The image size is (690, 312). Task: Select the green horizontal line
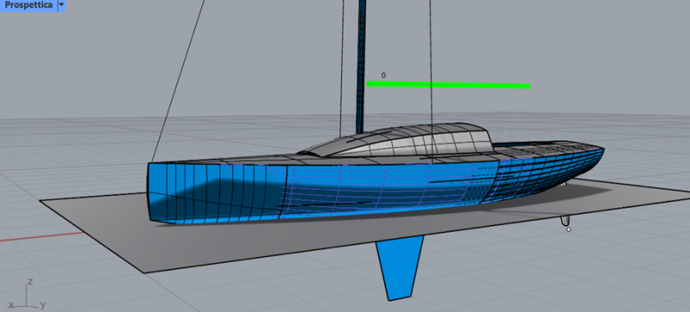[449, 84]
